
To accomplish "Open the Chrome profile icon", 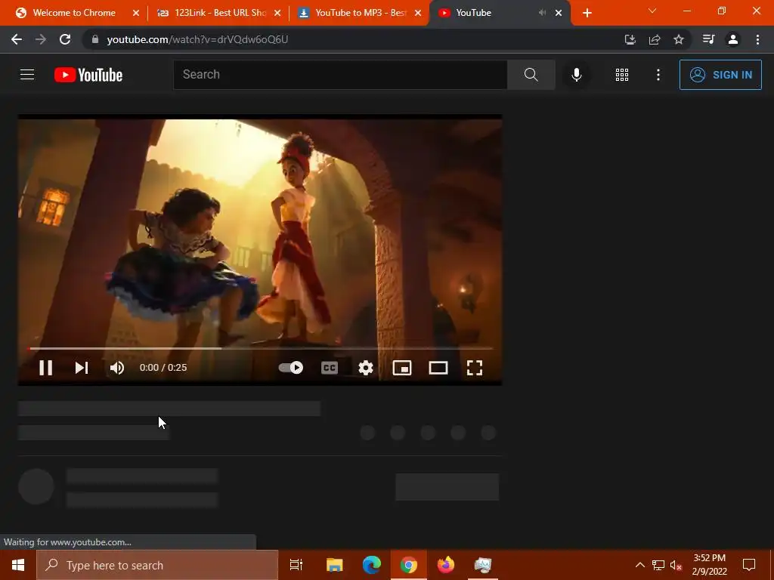I will [x=733, y=39].
